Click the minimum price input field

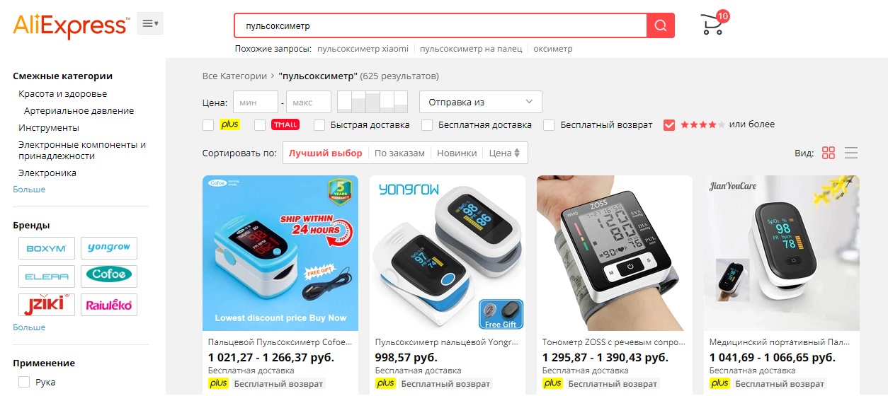coord(255,102)
